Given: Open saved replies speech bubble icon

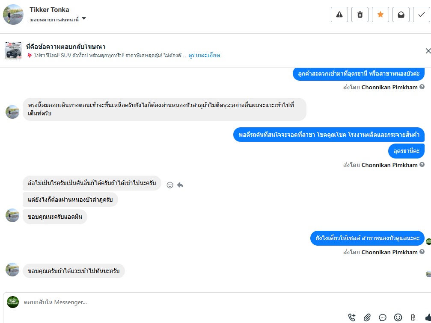Looking at the screenshot, I should click(383, 317).
